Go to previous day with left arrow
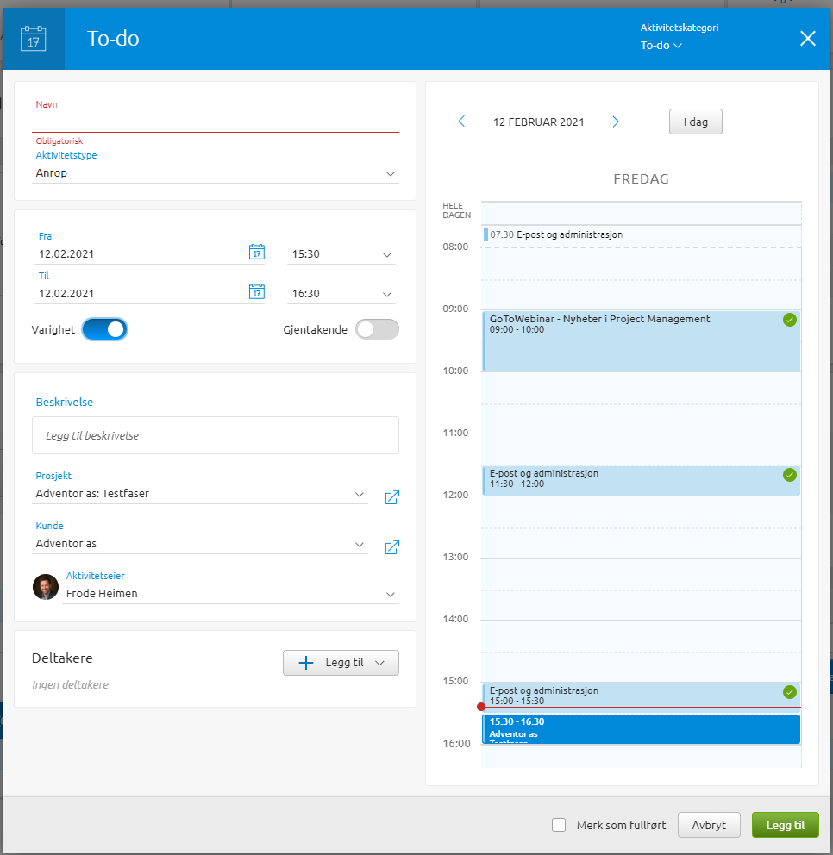The height and width of the screenshot is (855, 833). (461, 122)
